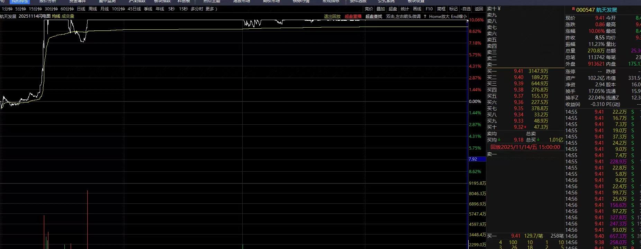Open the 年线 yearly chart
This screenshot has width=641, height=249.
coord(160,9)
